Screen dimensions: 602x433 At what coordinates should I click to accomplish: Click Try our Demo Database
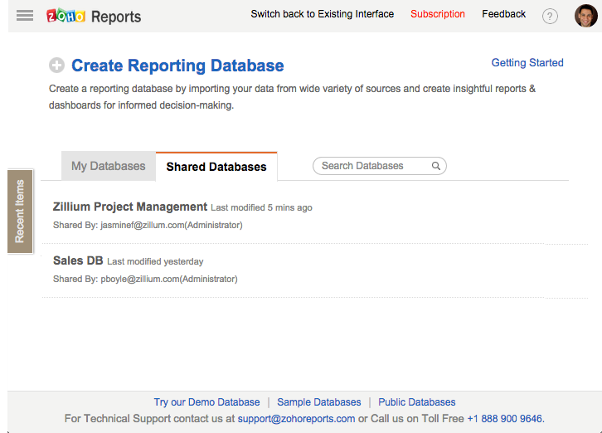coord(206,402)
